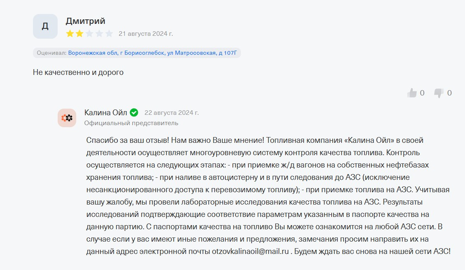465x270 pixels.
Task: Click the review text Не качественно и дорого
Action: coord(78,72)
